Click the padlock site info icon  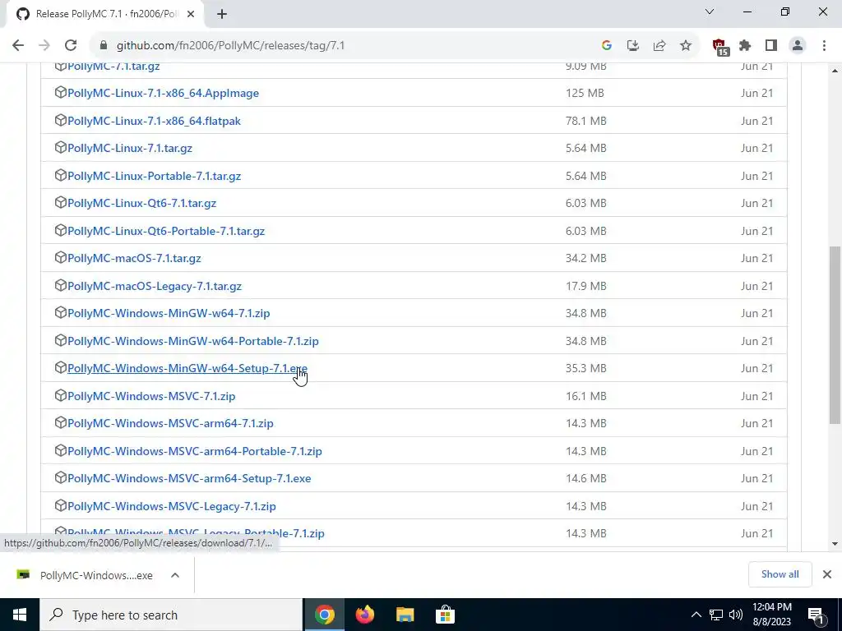coord(104,46)
